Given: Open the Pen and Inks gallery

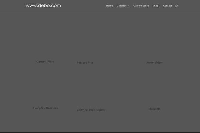Looking at the screenshot, I should (x=85, y=63).
